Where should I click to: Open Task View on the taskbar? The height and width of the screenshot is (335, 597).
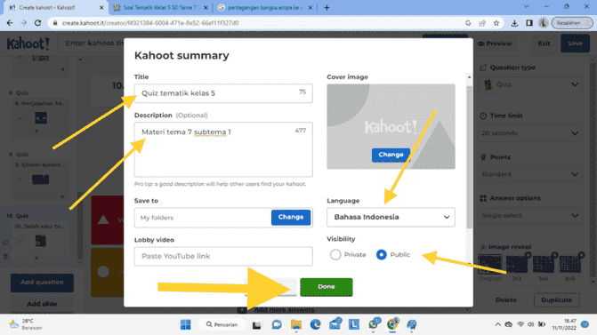point(256,324)
